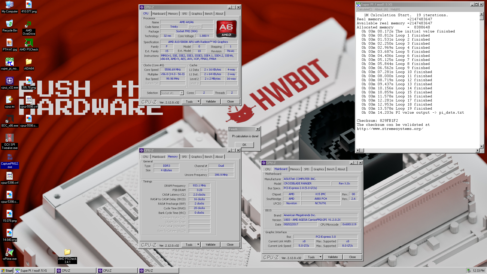Open the Start menu
Screen dimensions: 487x274
click(x=7, y=271)
